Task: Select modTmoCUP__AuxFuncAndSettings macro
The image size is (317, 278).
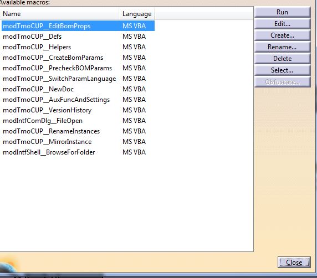Action: tap(78, 99)
